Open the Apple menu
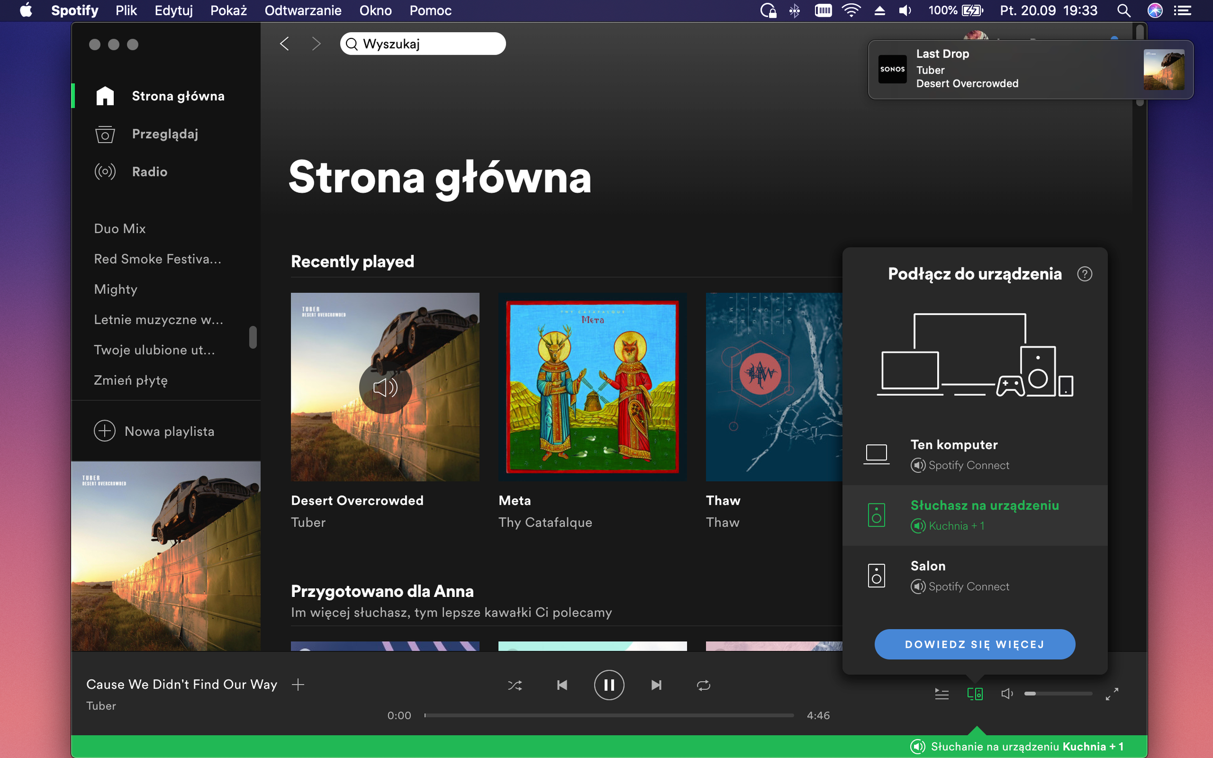This screenshot has height=758, width=1213. click(26, 11)
